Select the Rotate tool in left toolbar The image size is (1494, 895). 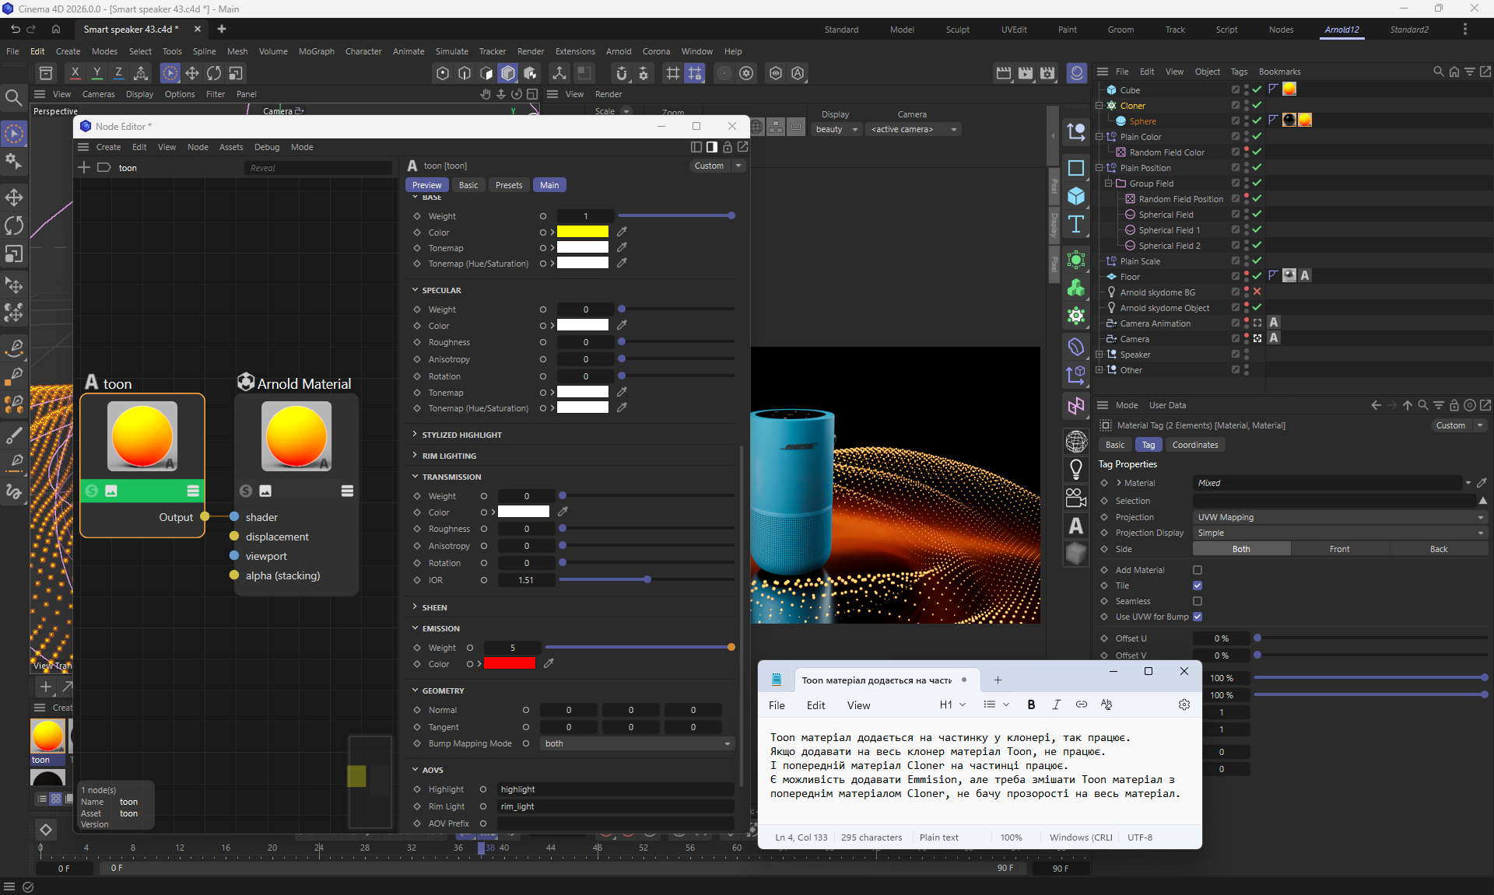[x=14, y=225]
